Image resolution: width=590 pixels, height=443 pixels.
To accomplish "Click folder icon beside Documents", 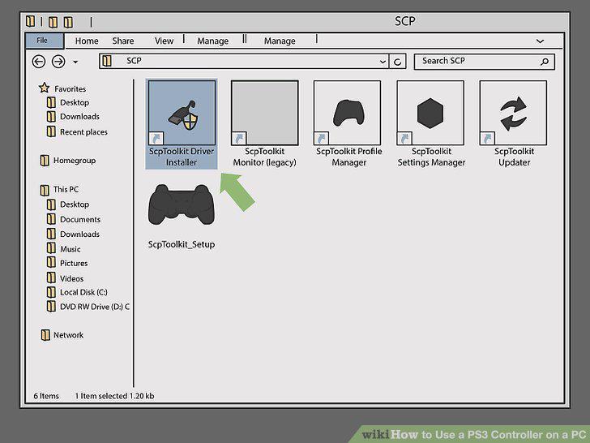I will pyautogui.click(x=51, y=219).
